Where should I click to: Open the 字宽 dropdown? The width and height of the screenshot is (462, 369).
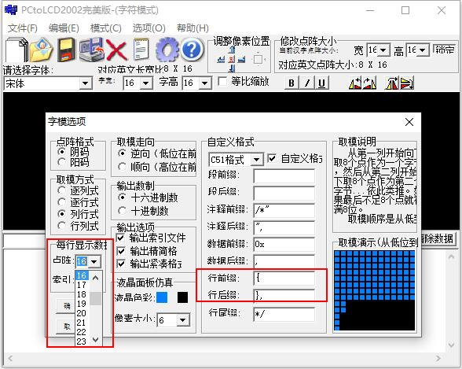146,83
